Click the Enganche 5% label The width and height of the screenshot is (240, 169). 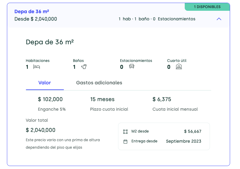(52, 109)
